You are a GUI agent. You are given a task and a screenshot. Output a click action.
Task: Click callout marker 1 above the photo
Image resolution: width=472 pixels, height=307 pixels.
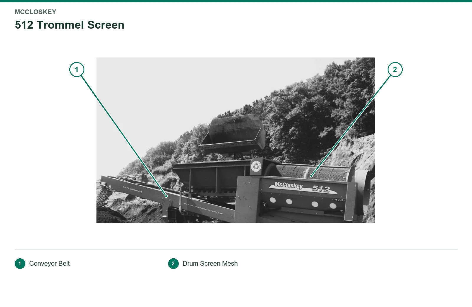(x=77, y=69)
